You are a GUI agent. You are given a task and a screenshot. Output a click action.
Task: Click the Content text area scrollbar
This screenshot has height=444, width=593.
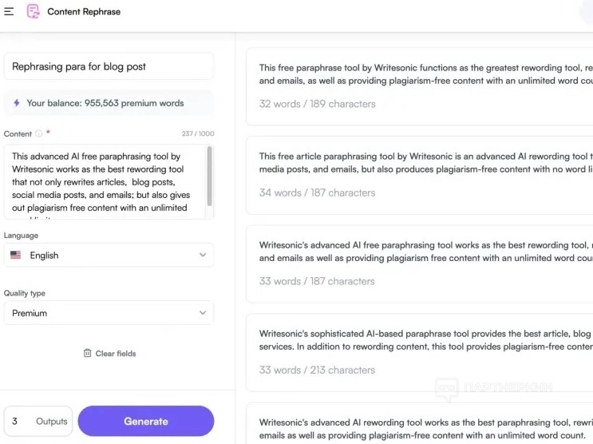(210, 176)
